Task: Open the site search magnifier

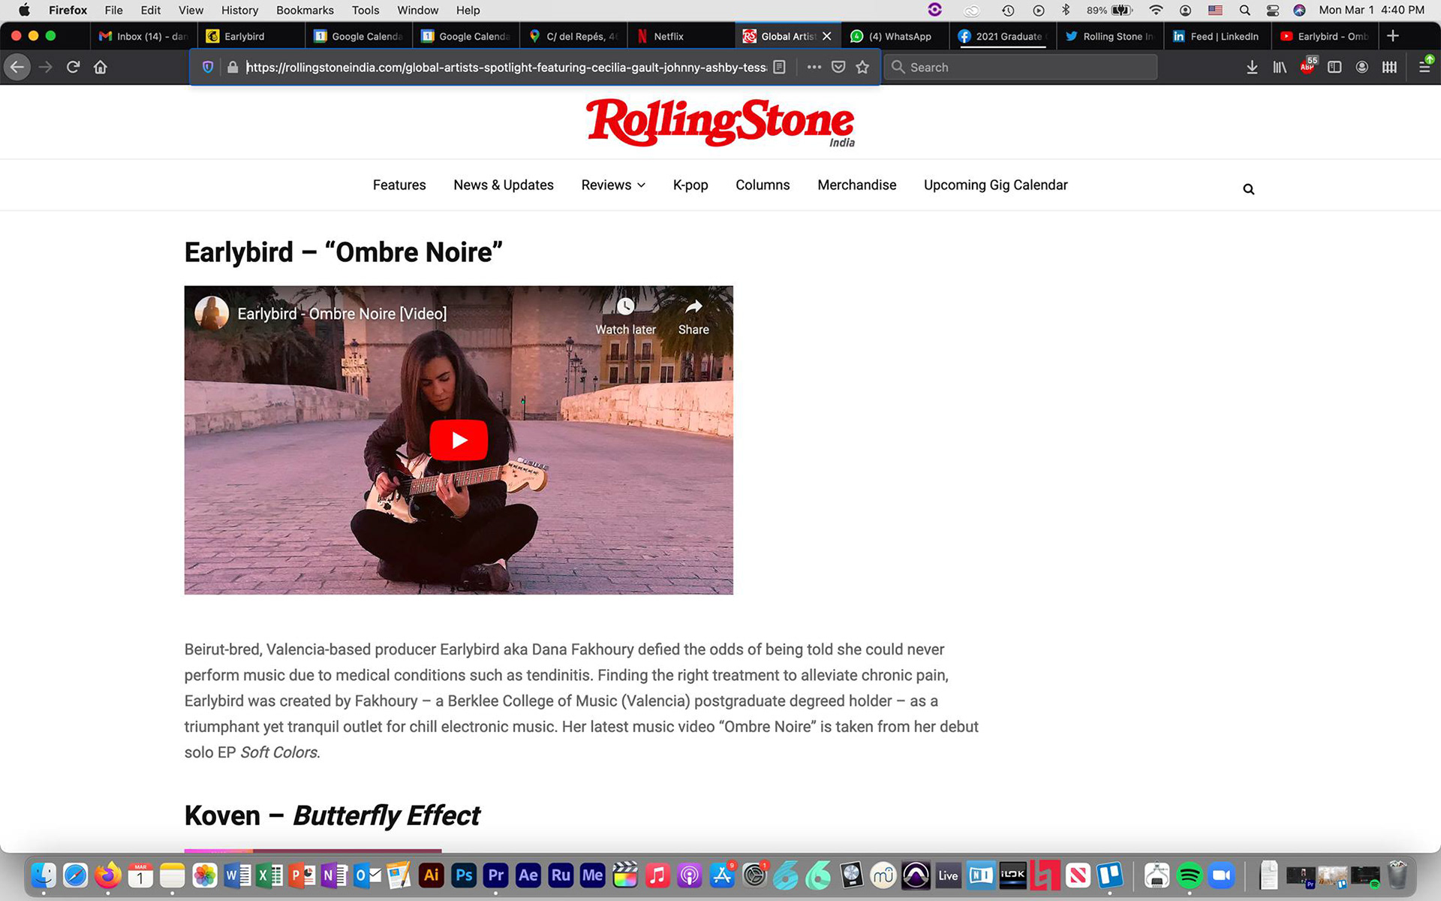Action: pos(1249,189)
